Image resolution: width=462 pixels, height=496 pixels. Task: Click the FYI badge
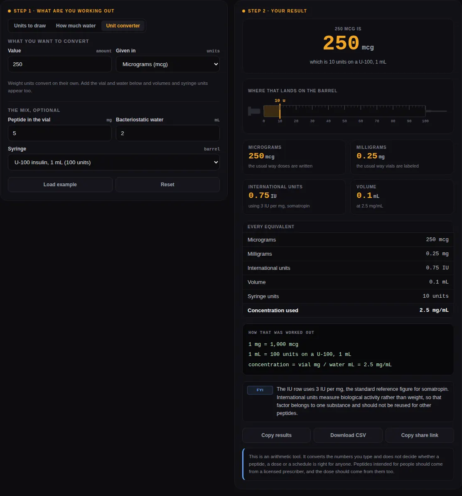pos(260,390)
